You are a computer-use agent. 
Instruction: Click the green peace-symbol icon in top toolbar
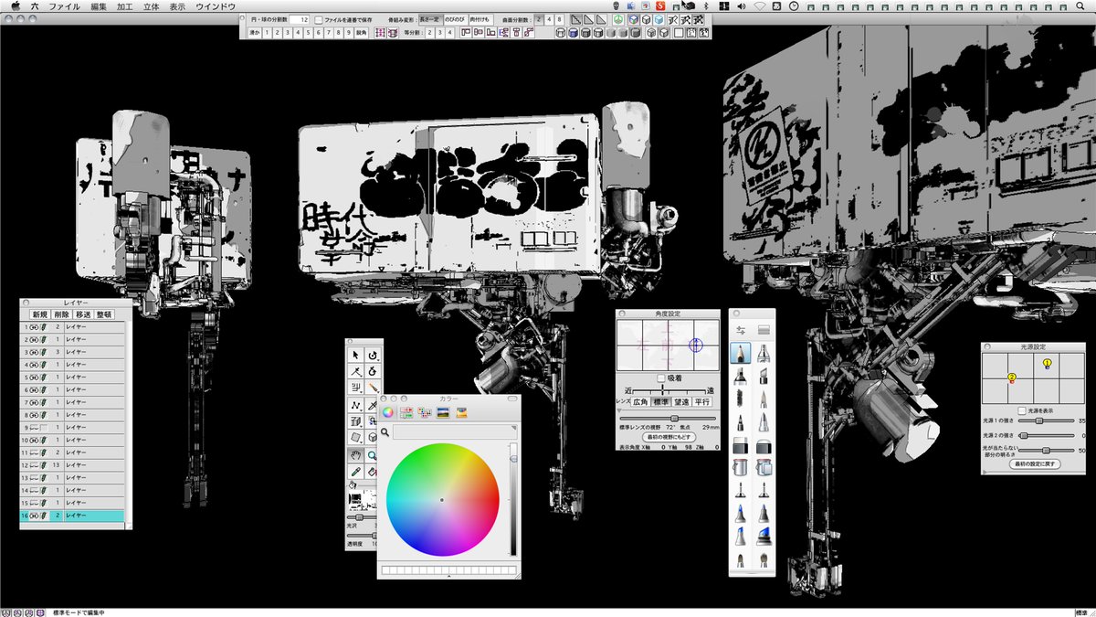pos(617,19)
